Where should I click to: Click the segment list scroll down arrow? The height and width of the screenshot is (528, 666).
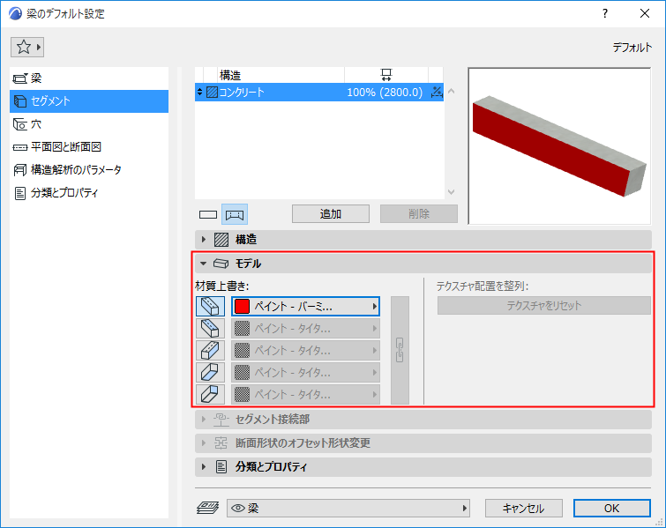451,192
